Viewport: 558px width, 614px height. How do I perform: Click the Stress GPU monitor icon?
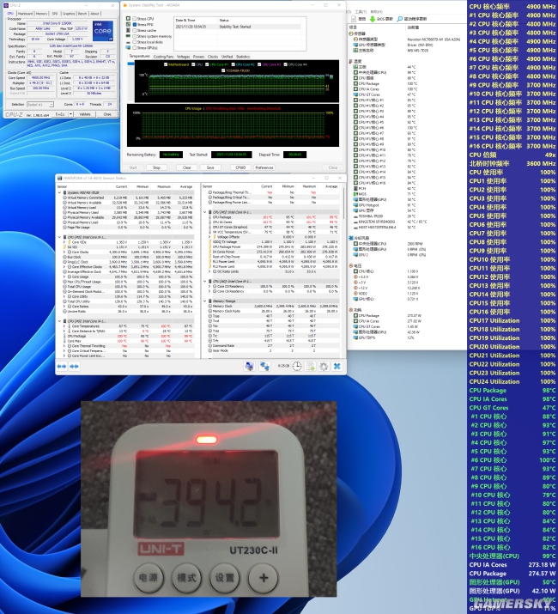click(128, 48)
